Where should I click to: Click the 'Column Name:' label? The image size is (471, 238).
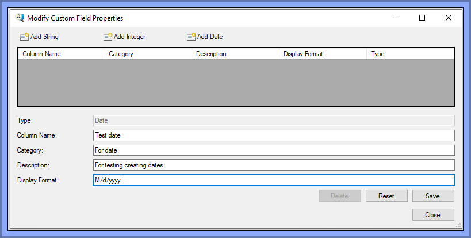(37, 135)
